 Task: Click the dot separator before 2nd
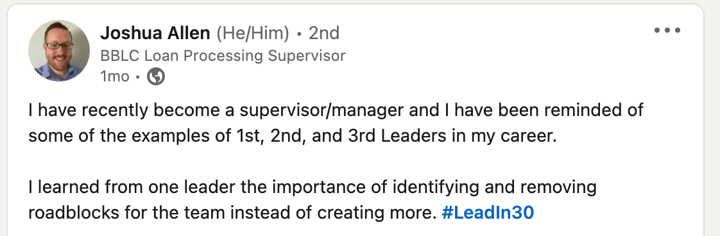[300, 34]
